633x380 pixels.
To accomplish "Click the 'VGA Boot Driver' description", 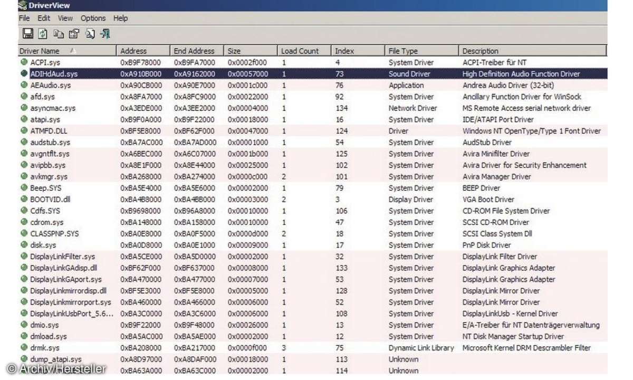I will click(x=488, y=199).
